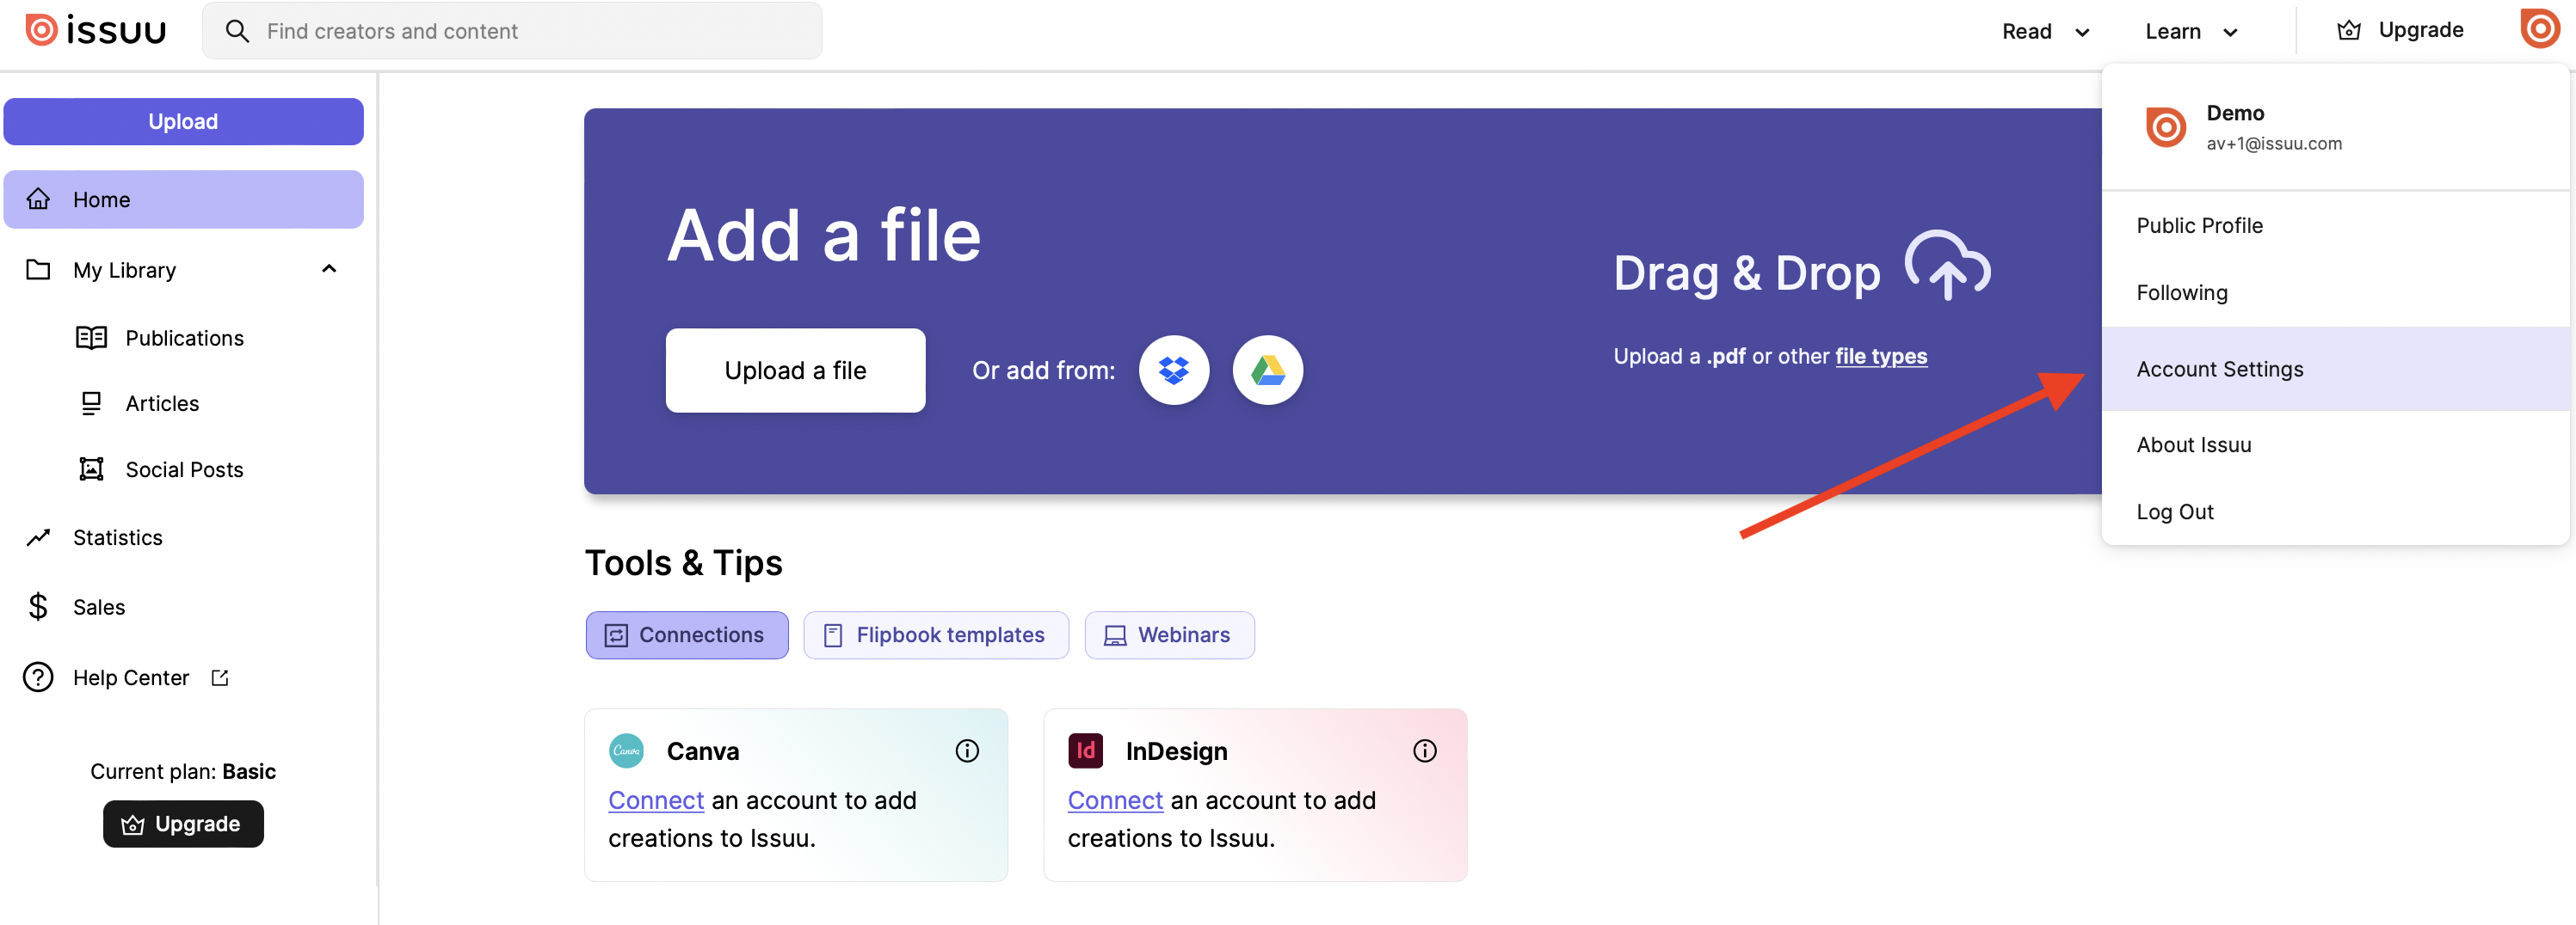Click the Canva info icon
The height and width of the screenshot is (925, 2576).
(x=967, y=751)
